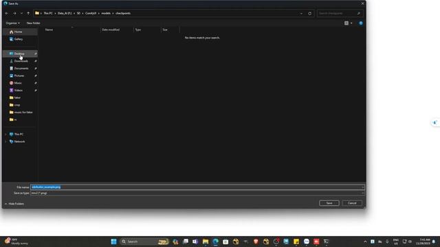This screenshot has width=440, height=247.
Task: Go back with the Back arrow
Action: [7, 13]
